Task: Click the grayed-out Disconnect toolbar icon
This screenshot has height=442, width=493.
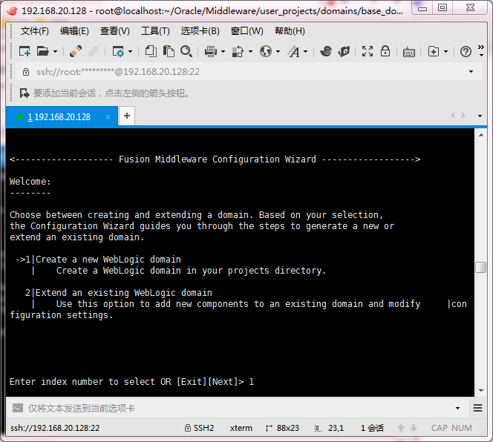Action: [93, 51]
